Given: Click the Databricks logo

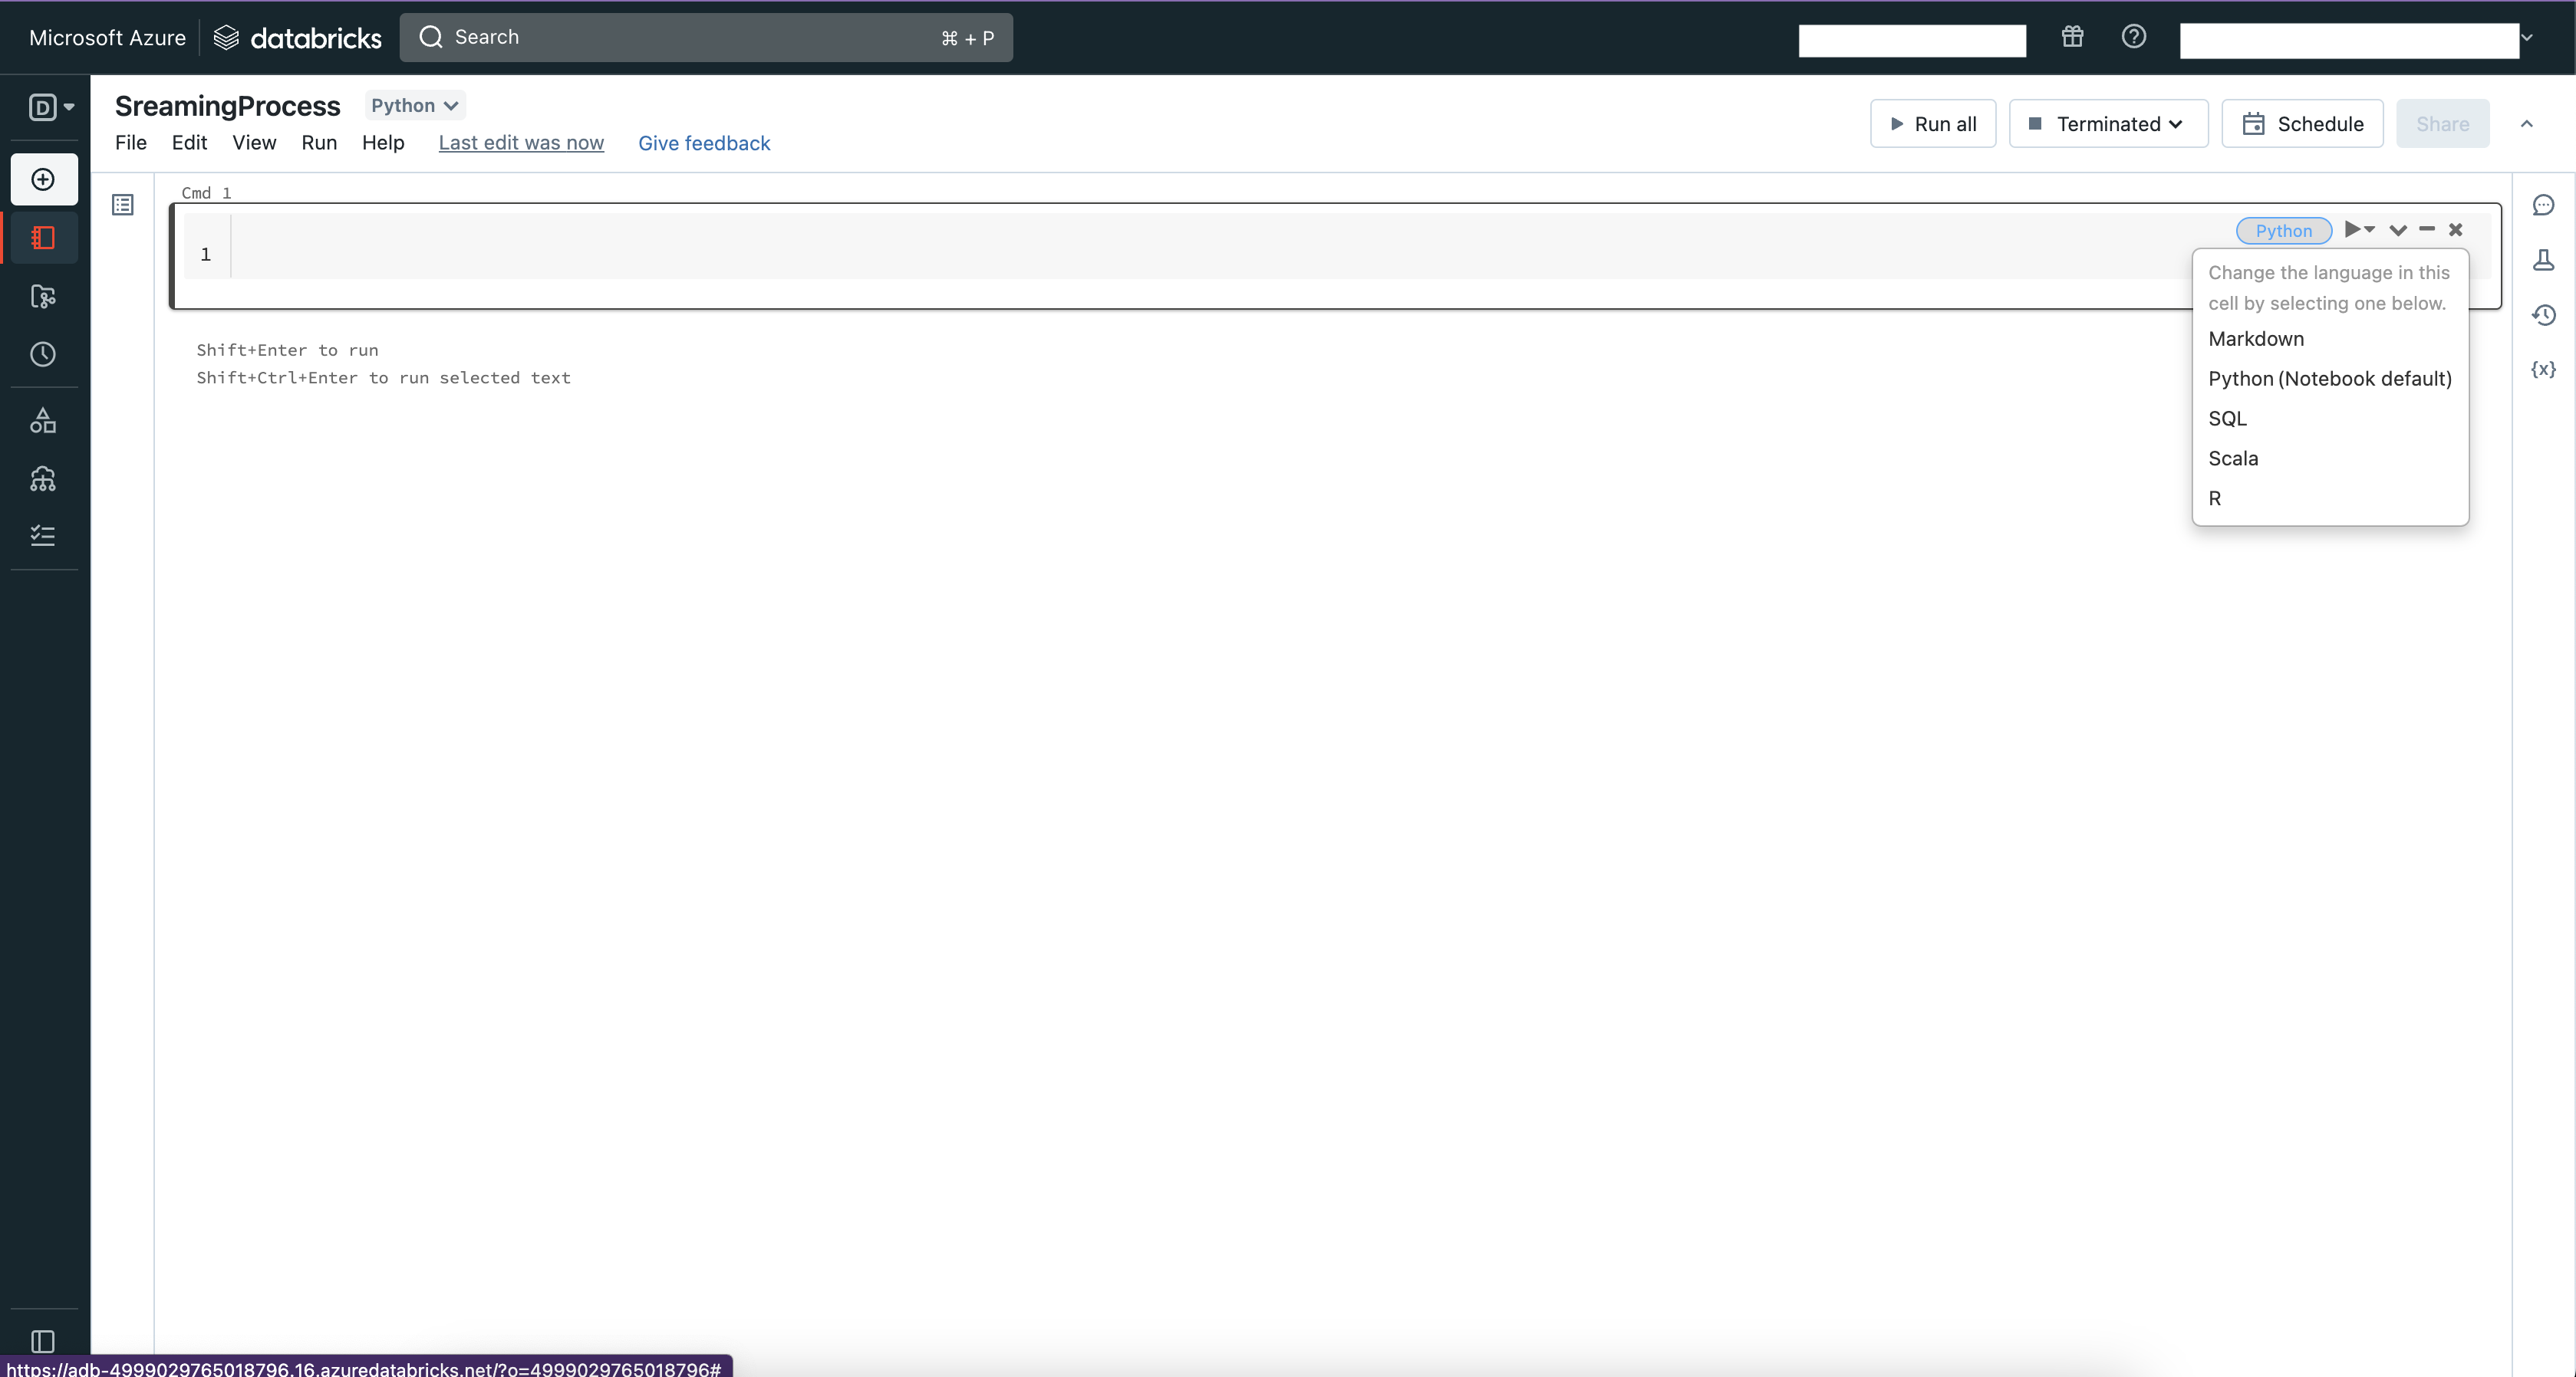Looking at the screenshot, I should coord(298,38).
